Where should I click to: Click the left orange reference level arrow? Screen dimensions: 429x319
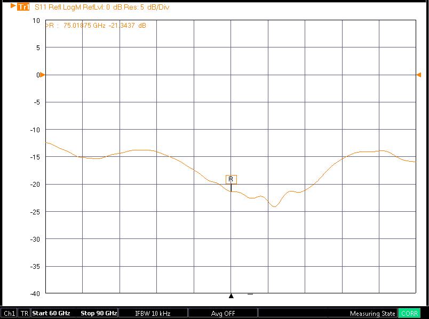[x=42, y=75]
